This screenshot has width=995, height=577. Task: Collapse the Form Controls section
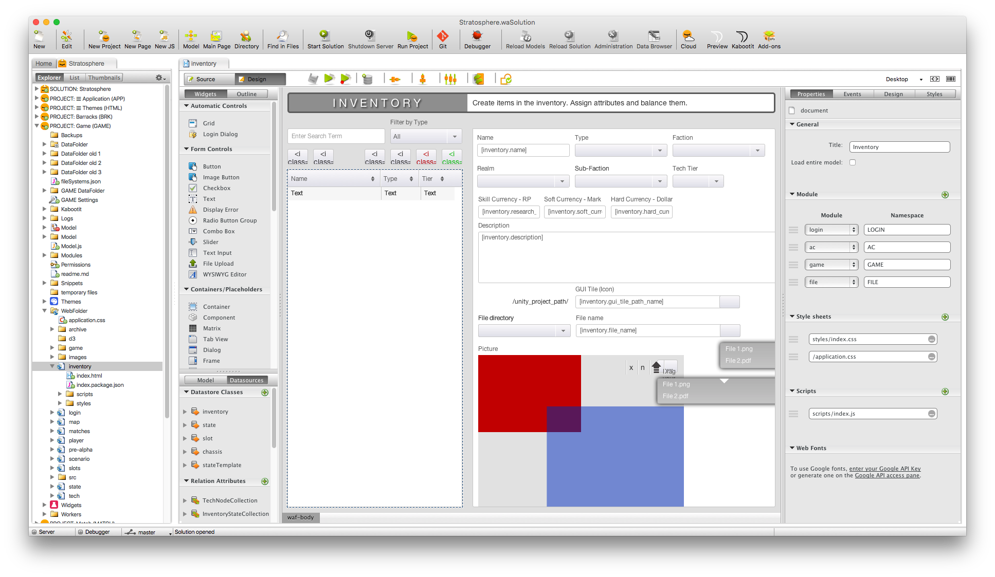[187, 149]
